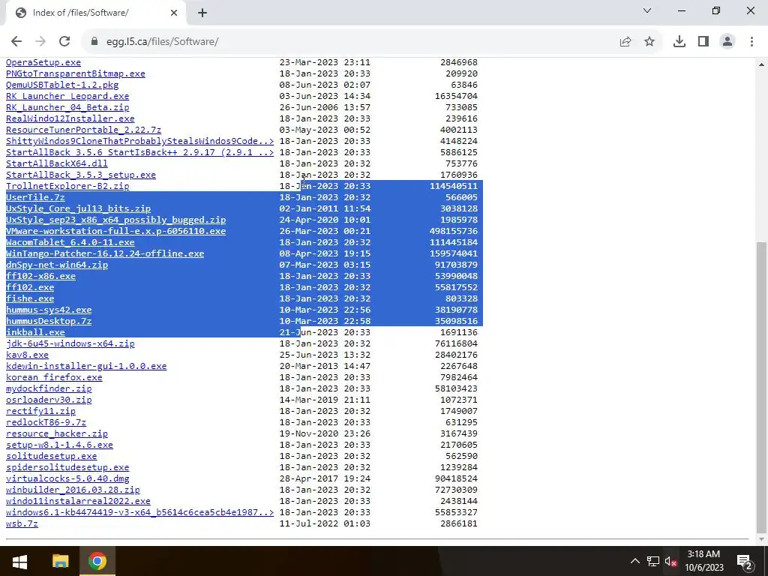Download VMware-workstation-full exe link
768x576 pixels.
point(115,231)
